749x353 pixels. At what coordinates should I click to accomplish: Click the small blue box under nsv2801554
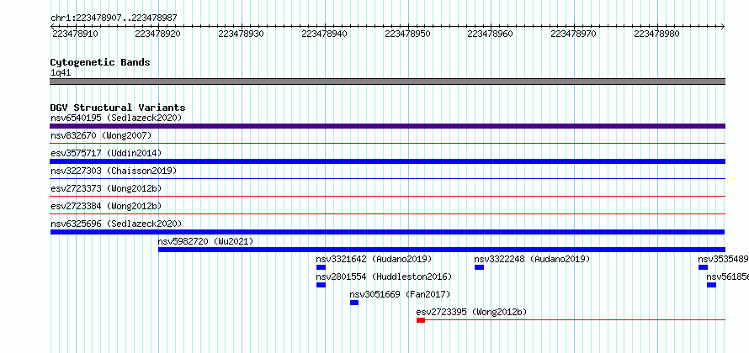(321, 285)
